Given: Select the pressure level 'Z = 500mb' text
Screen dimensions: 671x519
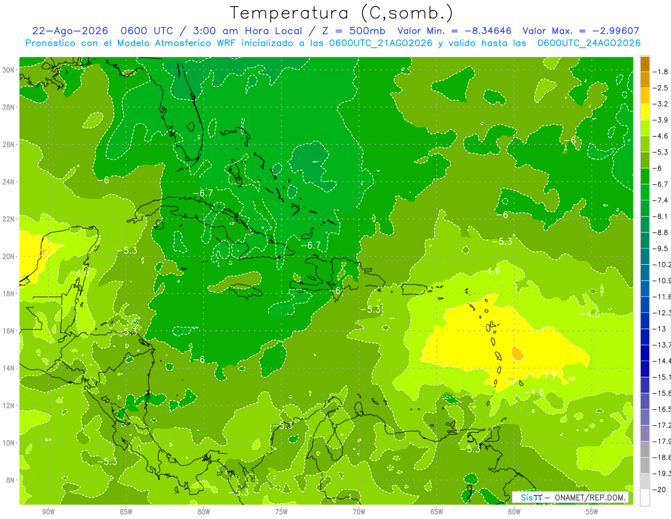Looking at the screenshot, I should pos(353,31).
